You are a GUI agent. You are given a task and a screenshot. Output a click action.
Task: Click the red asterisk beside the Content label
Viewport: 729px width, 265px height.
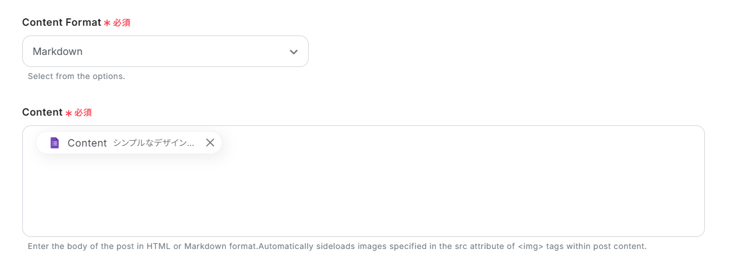[69, 113]
